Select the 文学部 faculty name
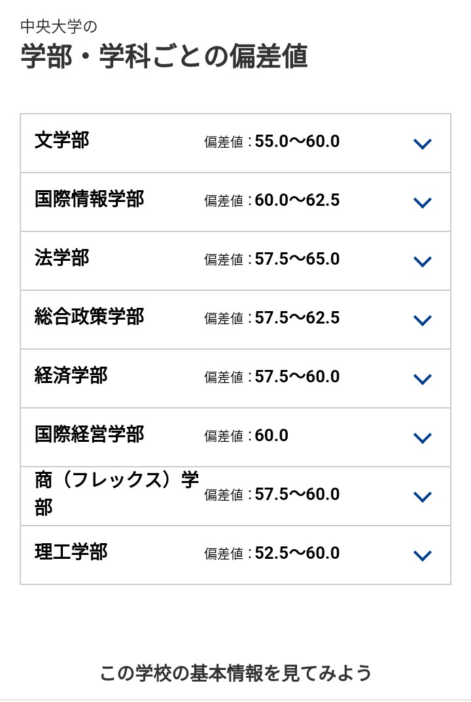This screenshot has height=702, width=471. tap(62, 140)
